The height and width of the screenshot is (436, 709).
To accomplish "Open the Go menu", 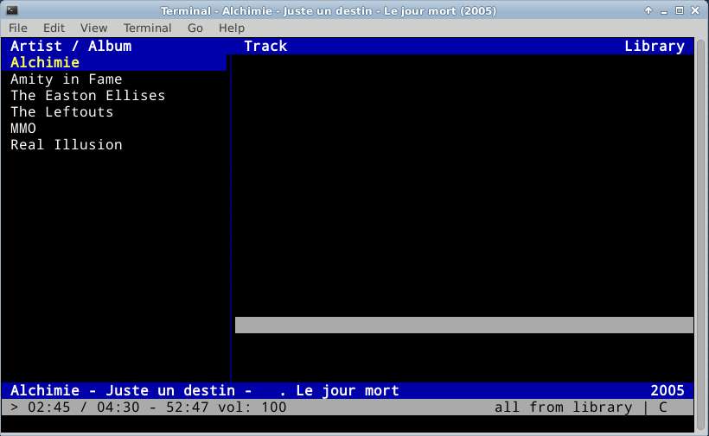I will click(195, 28).
